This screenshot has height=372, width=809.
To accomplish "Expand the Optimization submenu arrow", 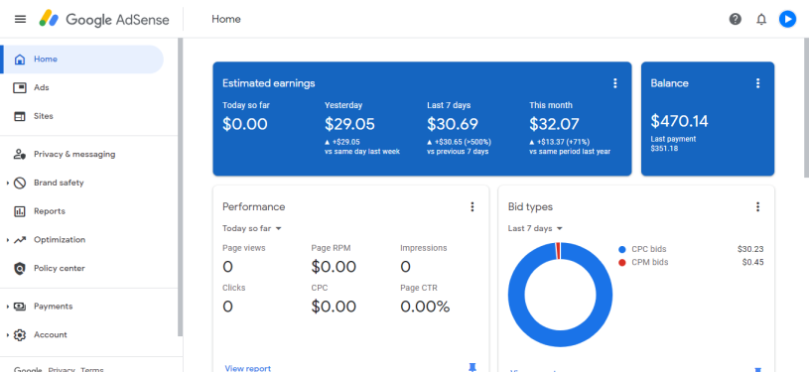I will (8, 240).
